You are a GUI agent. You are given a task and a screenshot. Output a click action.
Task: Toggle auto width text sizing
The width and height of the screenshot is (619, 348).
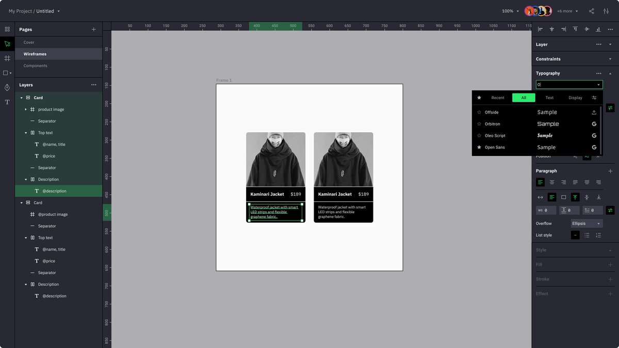[540, 197]
